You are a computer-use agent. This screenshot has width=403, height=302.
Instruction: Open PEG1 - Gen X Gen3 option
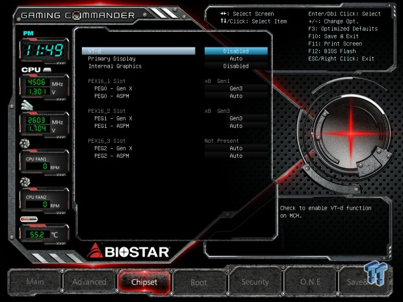click(236, 118)
